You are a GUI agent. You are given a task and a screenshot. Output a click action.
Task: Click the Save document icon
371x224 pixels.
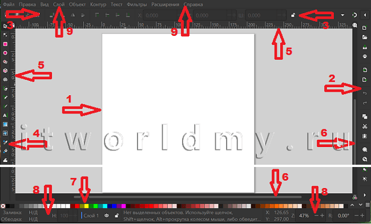pos(365,47)
